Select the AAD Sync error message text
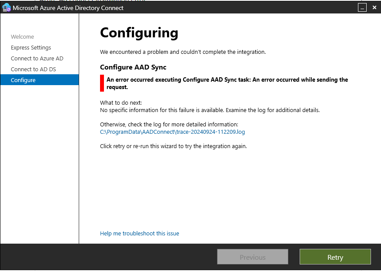This screenshot has width=381, height=271. [226, 83]
